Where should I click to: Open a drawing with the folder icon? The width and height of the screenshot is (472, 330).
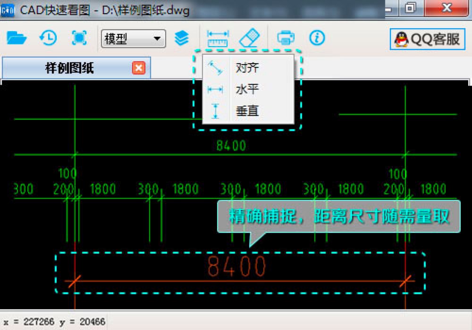click(x=17, y=38)
